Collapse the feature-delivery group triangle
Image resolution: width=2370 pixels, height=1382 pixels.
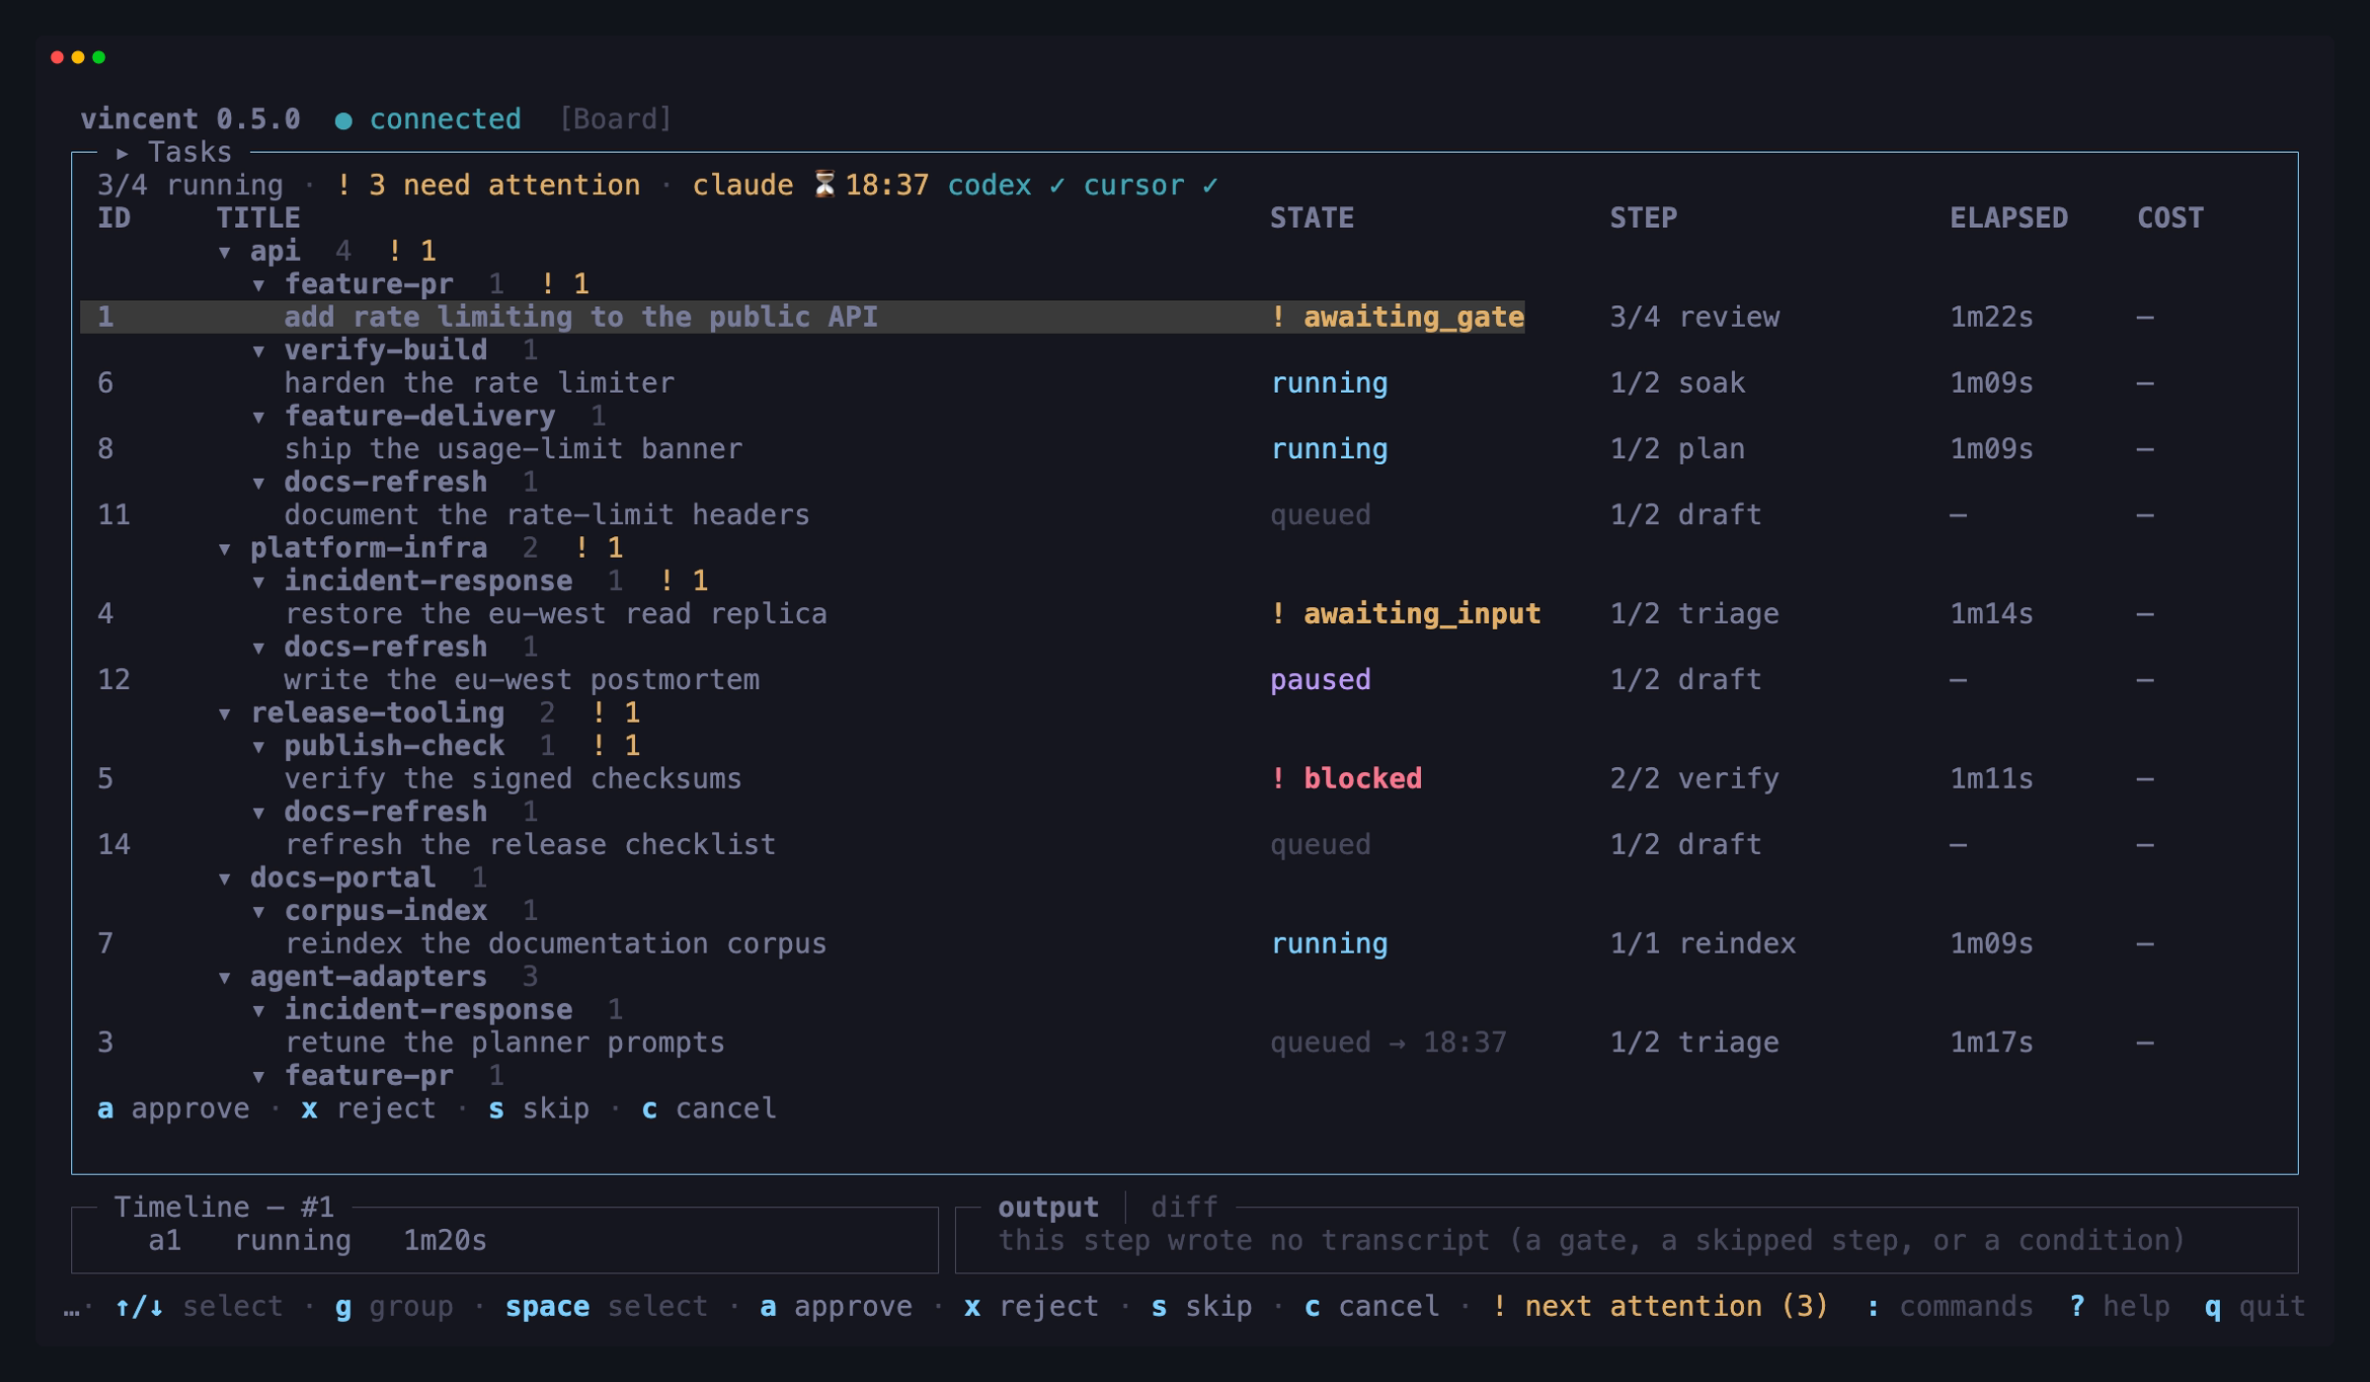pos(259,418)
